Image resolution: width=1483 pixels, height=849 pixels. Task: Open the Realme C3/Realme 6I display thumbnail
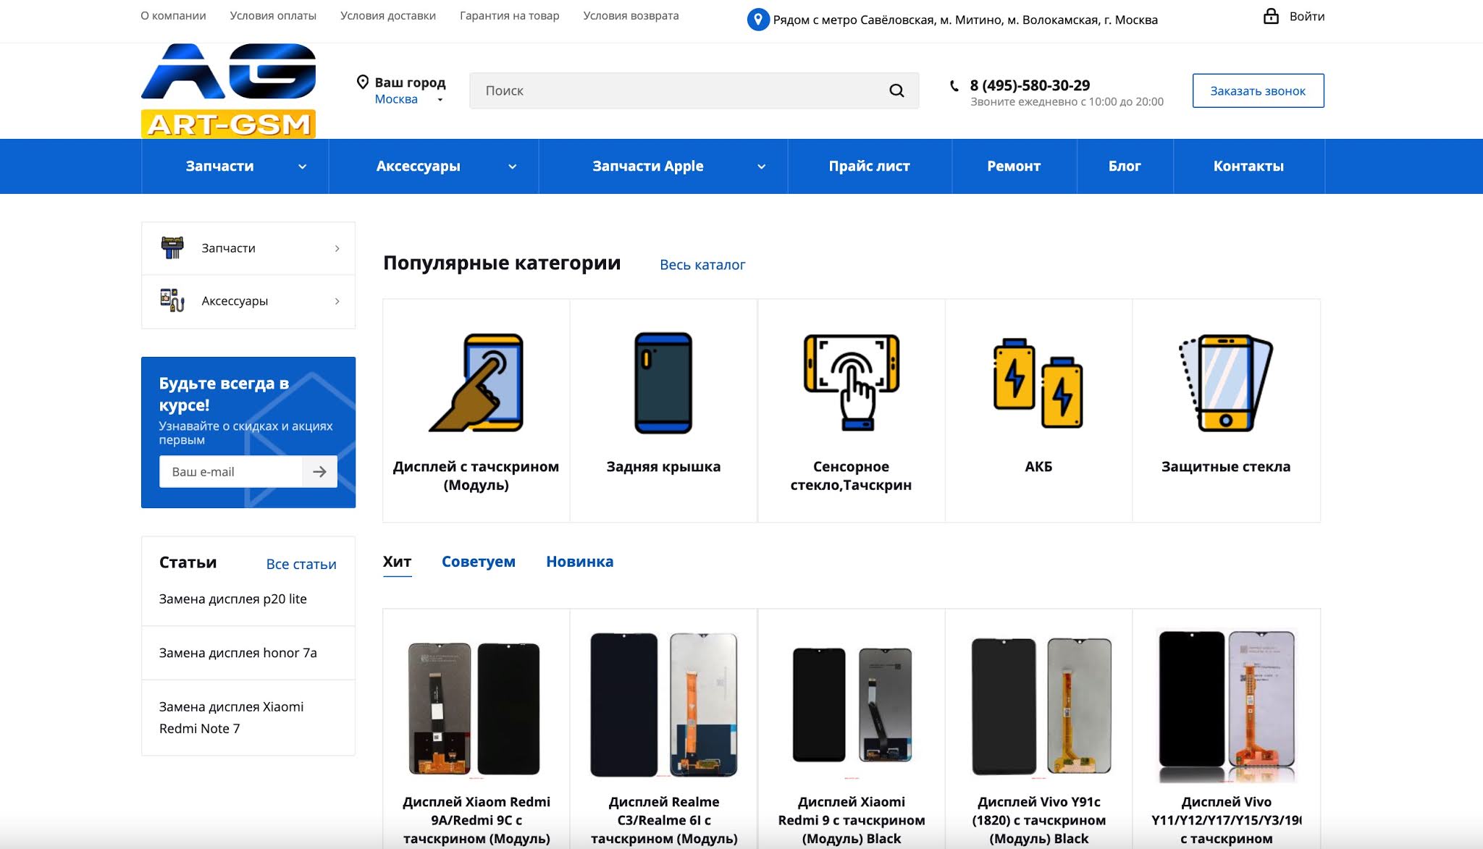(x=663, y=705)
